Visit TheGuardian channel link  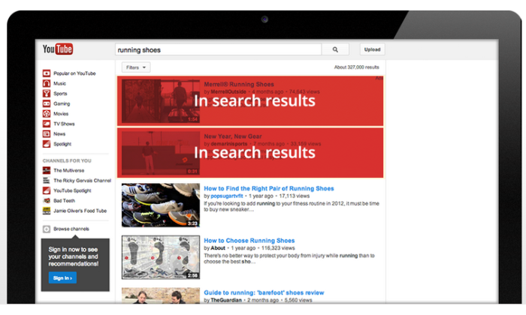tap(226, 300)
